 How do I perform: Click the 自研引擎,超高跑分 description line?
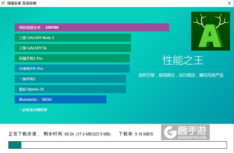(181, 75)
